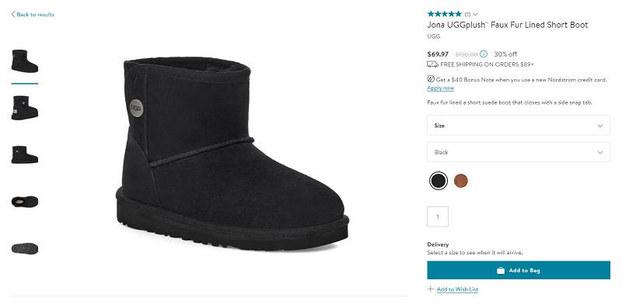Click the shopping bag icon on button
Image resolution: width=622 pixels, height=308 pixels.
(x=501, y=271)
